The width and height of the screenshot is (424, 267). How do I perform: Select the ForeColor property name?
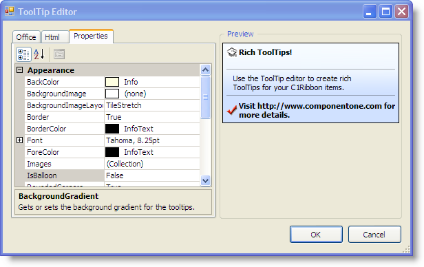pos(43,152)
